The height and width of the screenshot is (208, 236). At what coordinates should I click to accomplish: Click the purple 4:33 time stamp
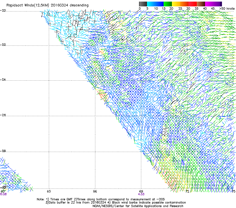tap(141, 194)
